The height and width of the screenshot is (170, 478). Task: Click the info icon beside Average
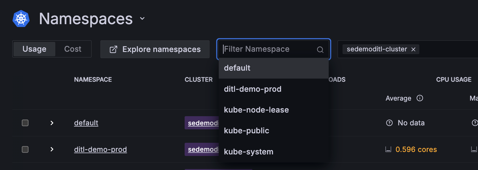pos(420,98)
